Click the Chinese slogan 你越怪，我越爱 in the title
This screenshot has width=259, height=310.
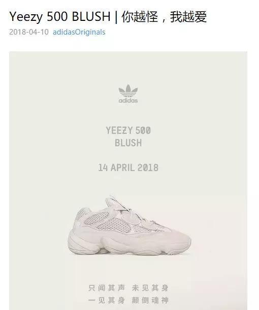(x=164, y=17)
